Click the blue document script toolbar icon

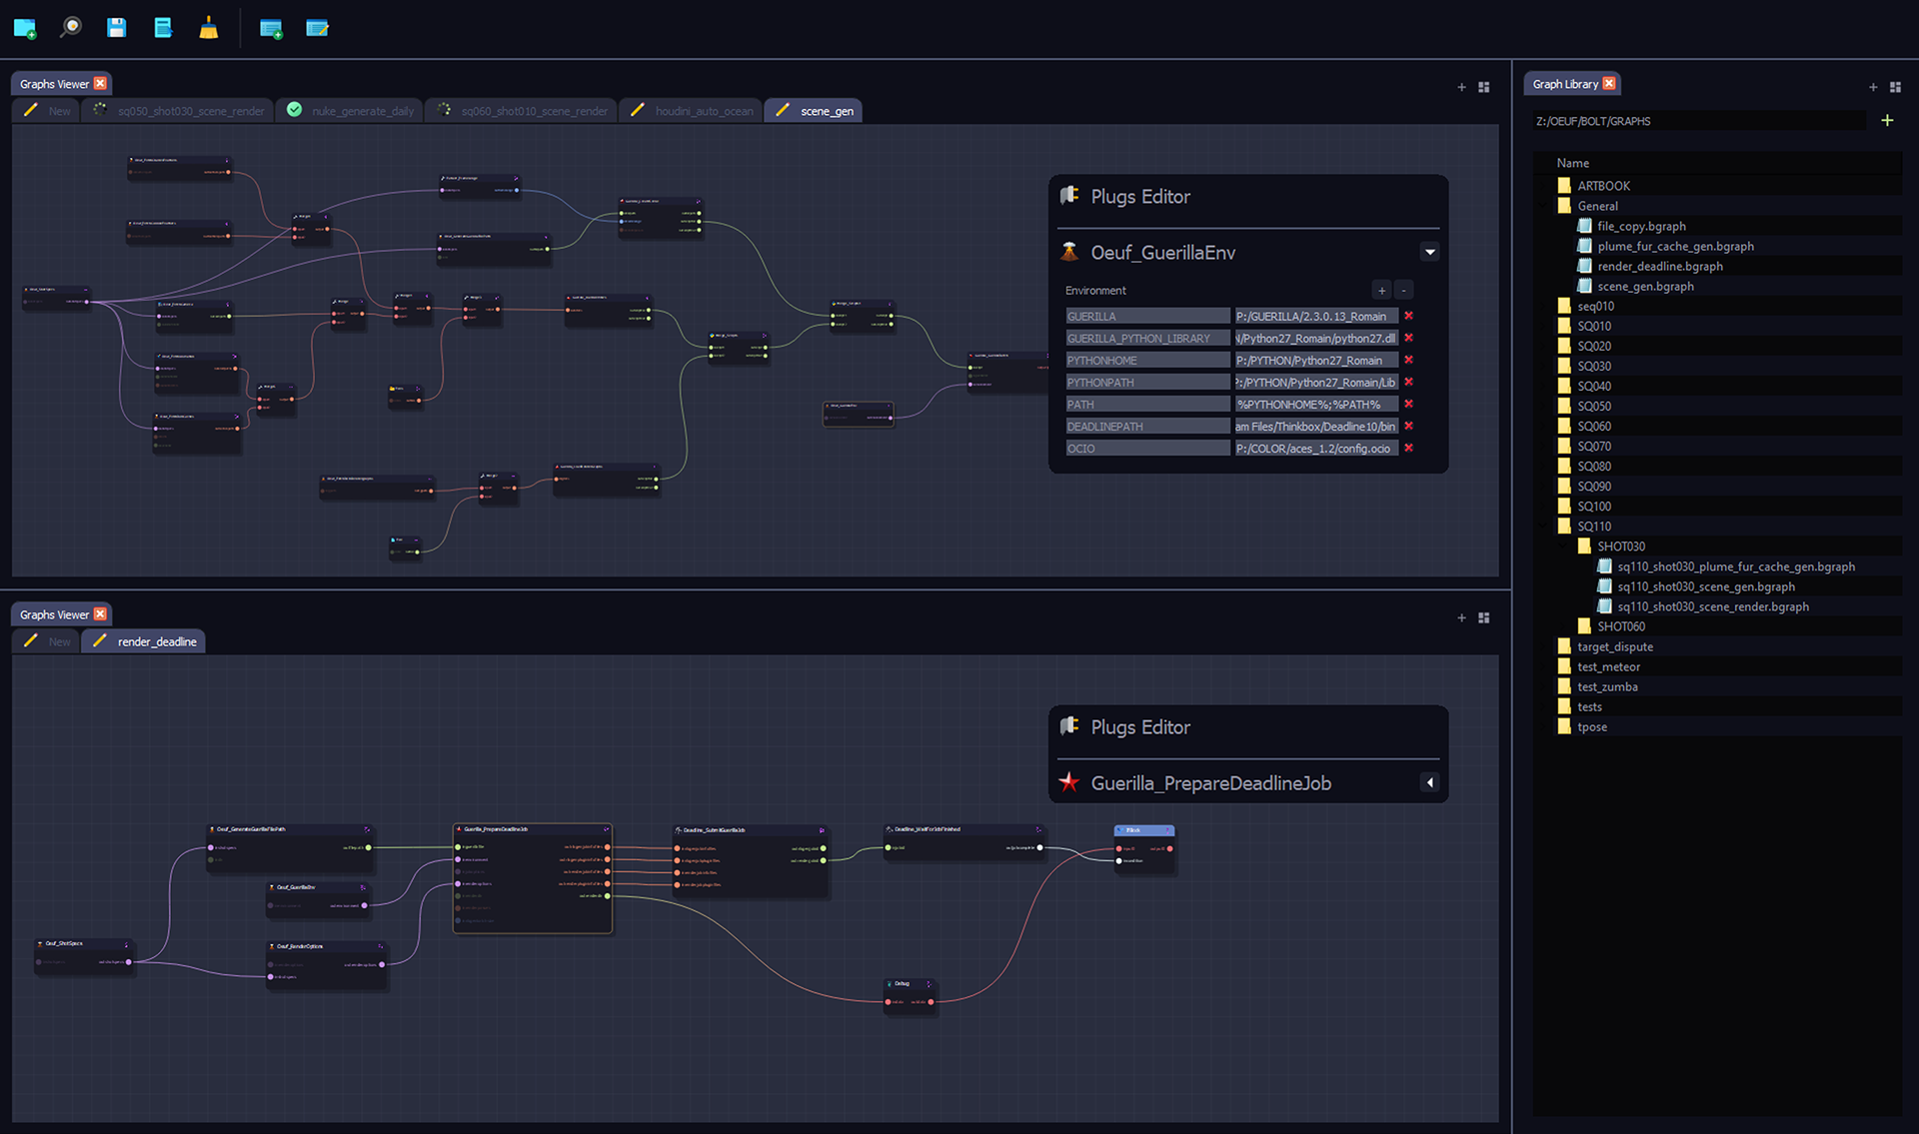(163, 27)
